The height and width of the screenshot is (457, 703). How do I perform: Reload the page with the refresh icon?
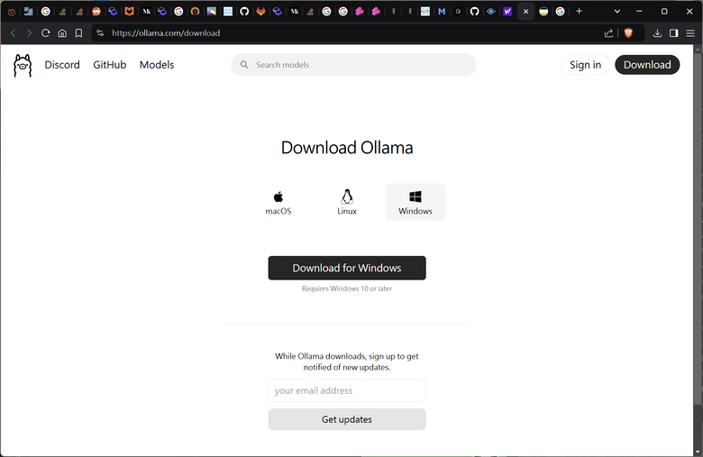45,33
